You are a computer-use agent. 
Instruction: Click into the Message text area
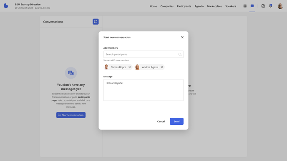[x=143, y=90]
